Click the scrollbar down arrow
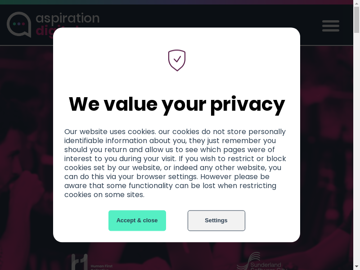Viewport: 360px width, 270px height. (x=356, y=267)
